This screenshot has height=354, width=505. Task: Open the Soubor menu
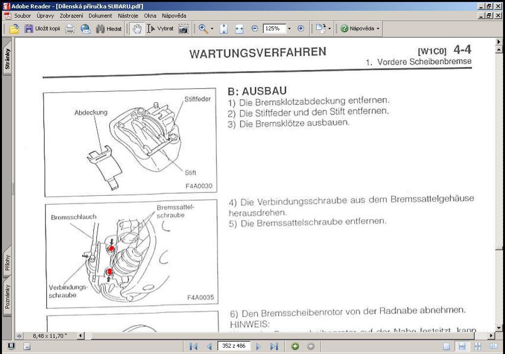click(x=23, y=16)
